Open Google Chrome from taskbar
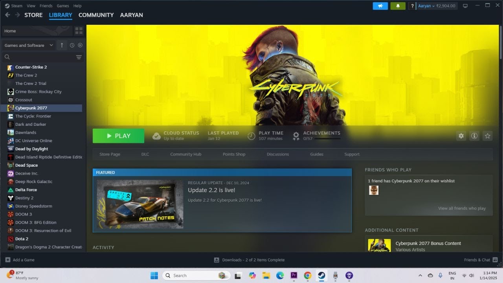 pos(308,276)
